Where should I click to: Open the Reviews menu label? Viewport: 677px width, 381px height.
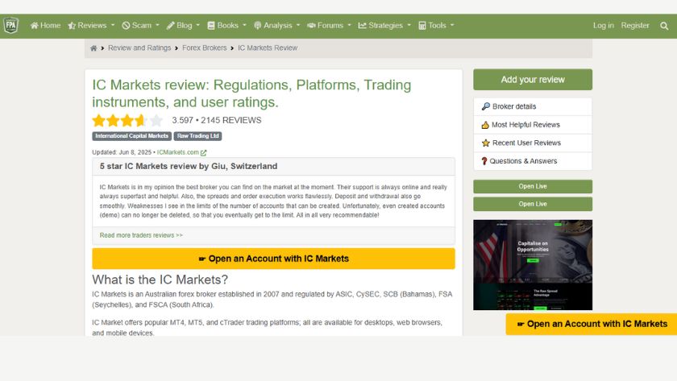[x=92, y=26]
